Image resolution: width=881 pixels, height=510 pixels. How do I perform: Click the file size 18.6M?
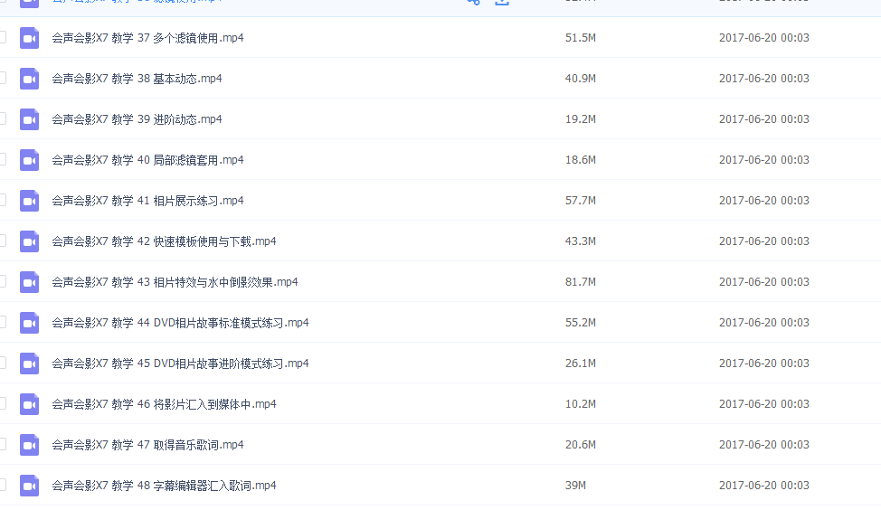point(581,159)
